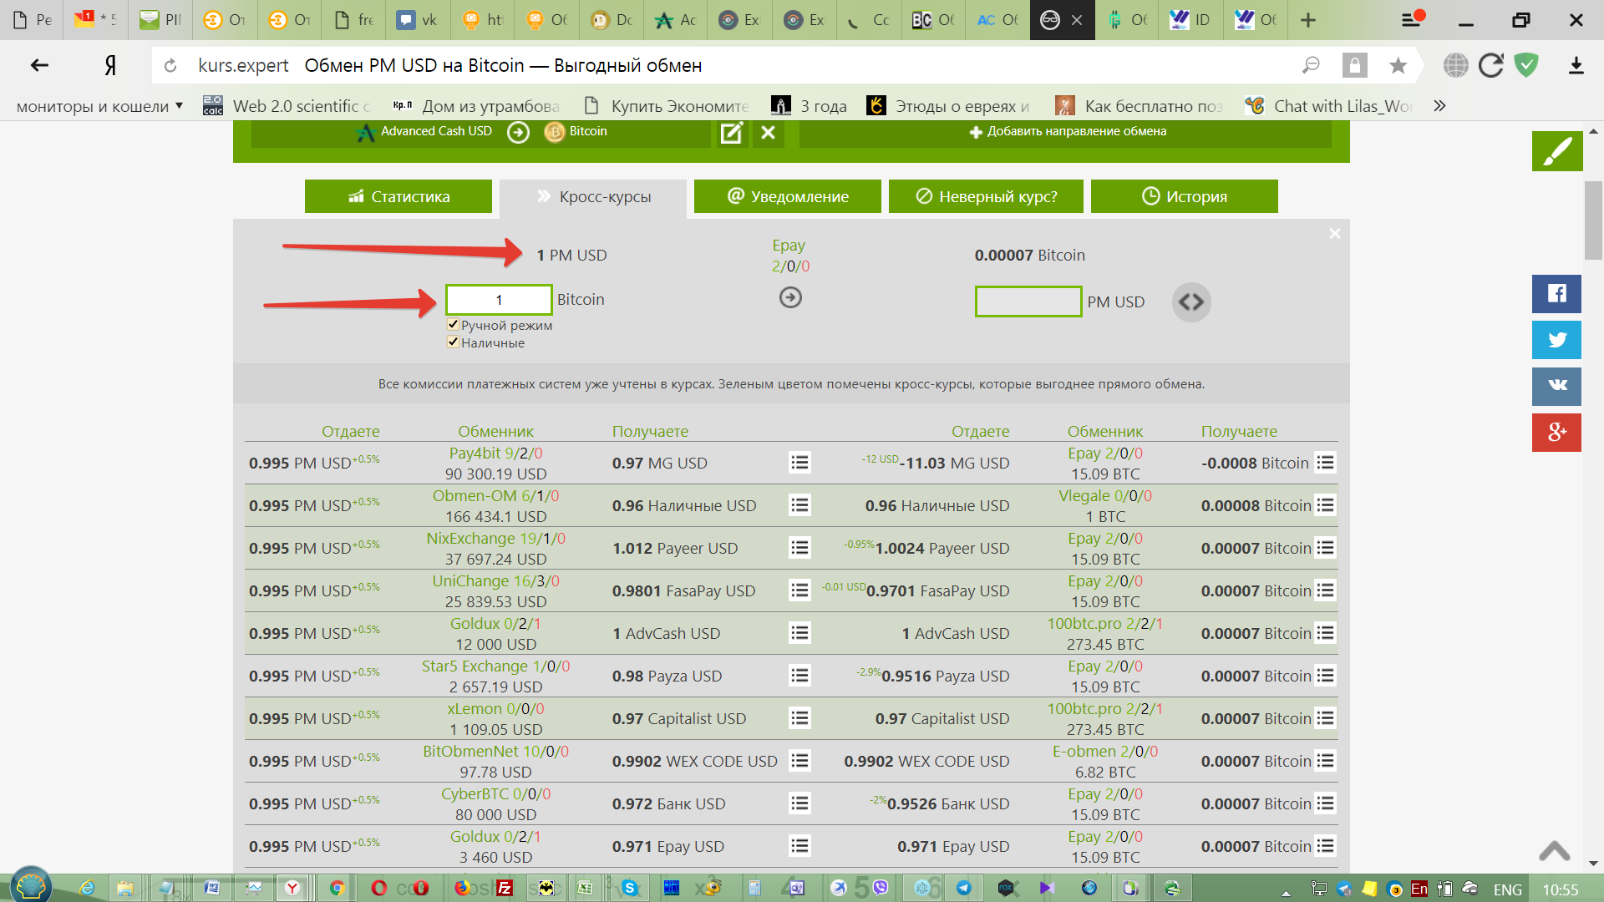Open list icon in BitObmenNet WEX CODE row

coord(799,760)
